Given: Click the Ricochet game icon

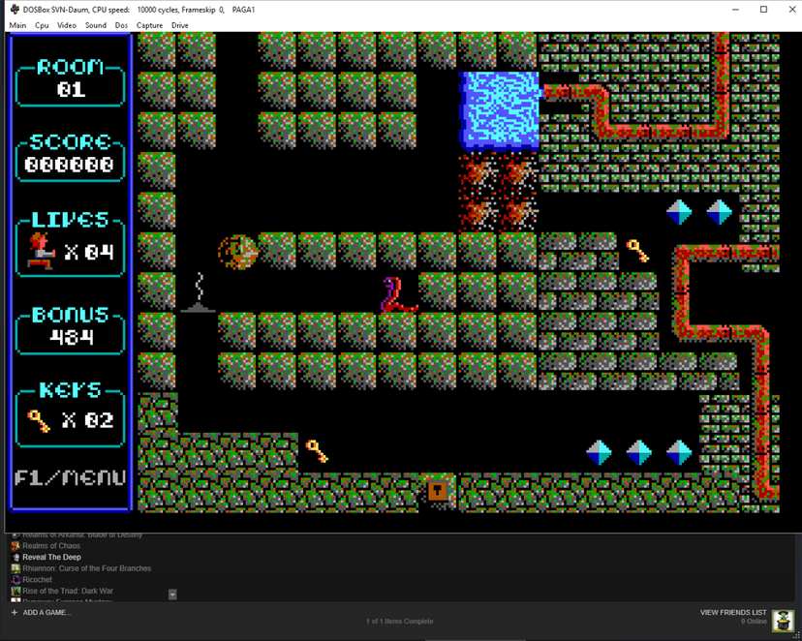Looking at the screenshot, I should click(15, 580).
